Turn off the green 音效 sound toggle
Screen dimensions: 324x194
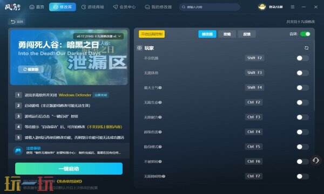pyautogui.click(x=305, y=34)
